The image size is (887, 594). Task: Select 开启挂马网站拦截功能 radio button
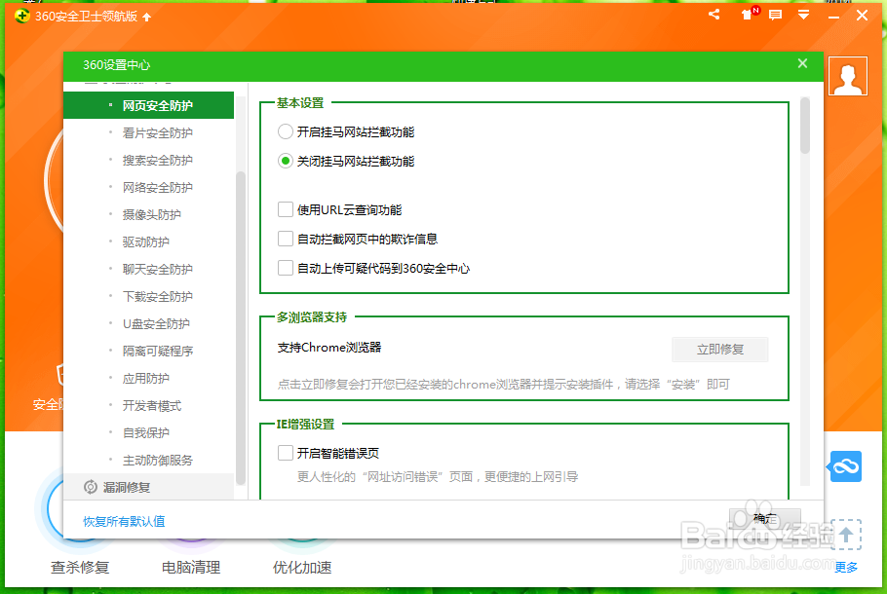[285, 132]
